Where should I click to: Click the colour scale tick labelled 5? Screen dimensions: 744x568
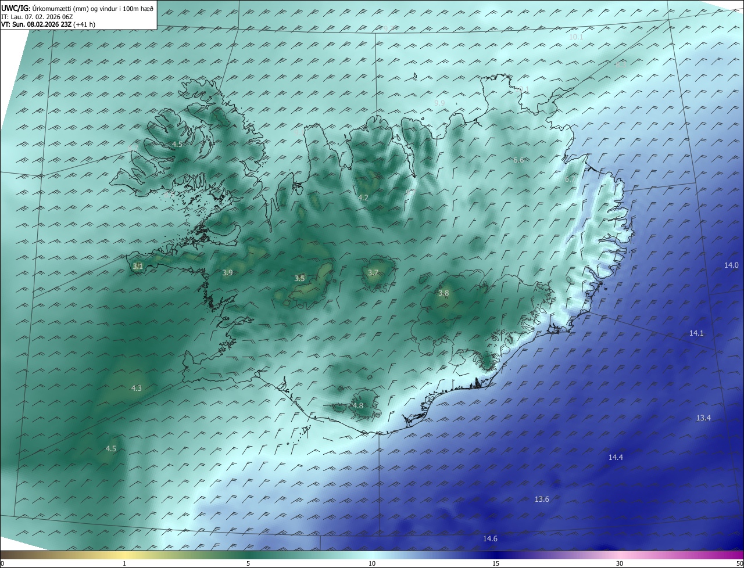tap(248, 563)
